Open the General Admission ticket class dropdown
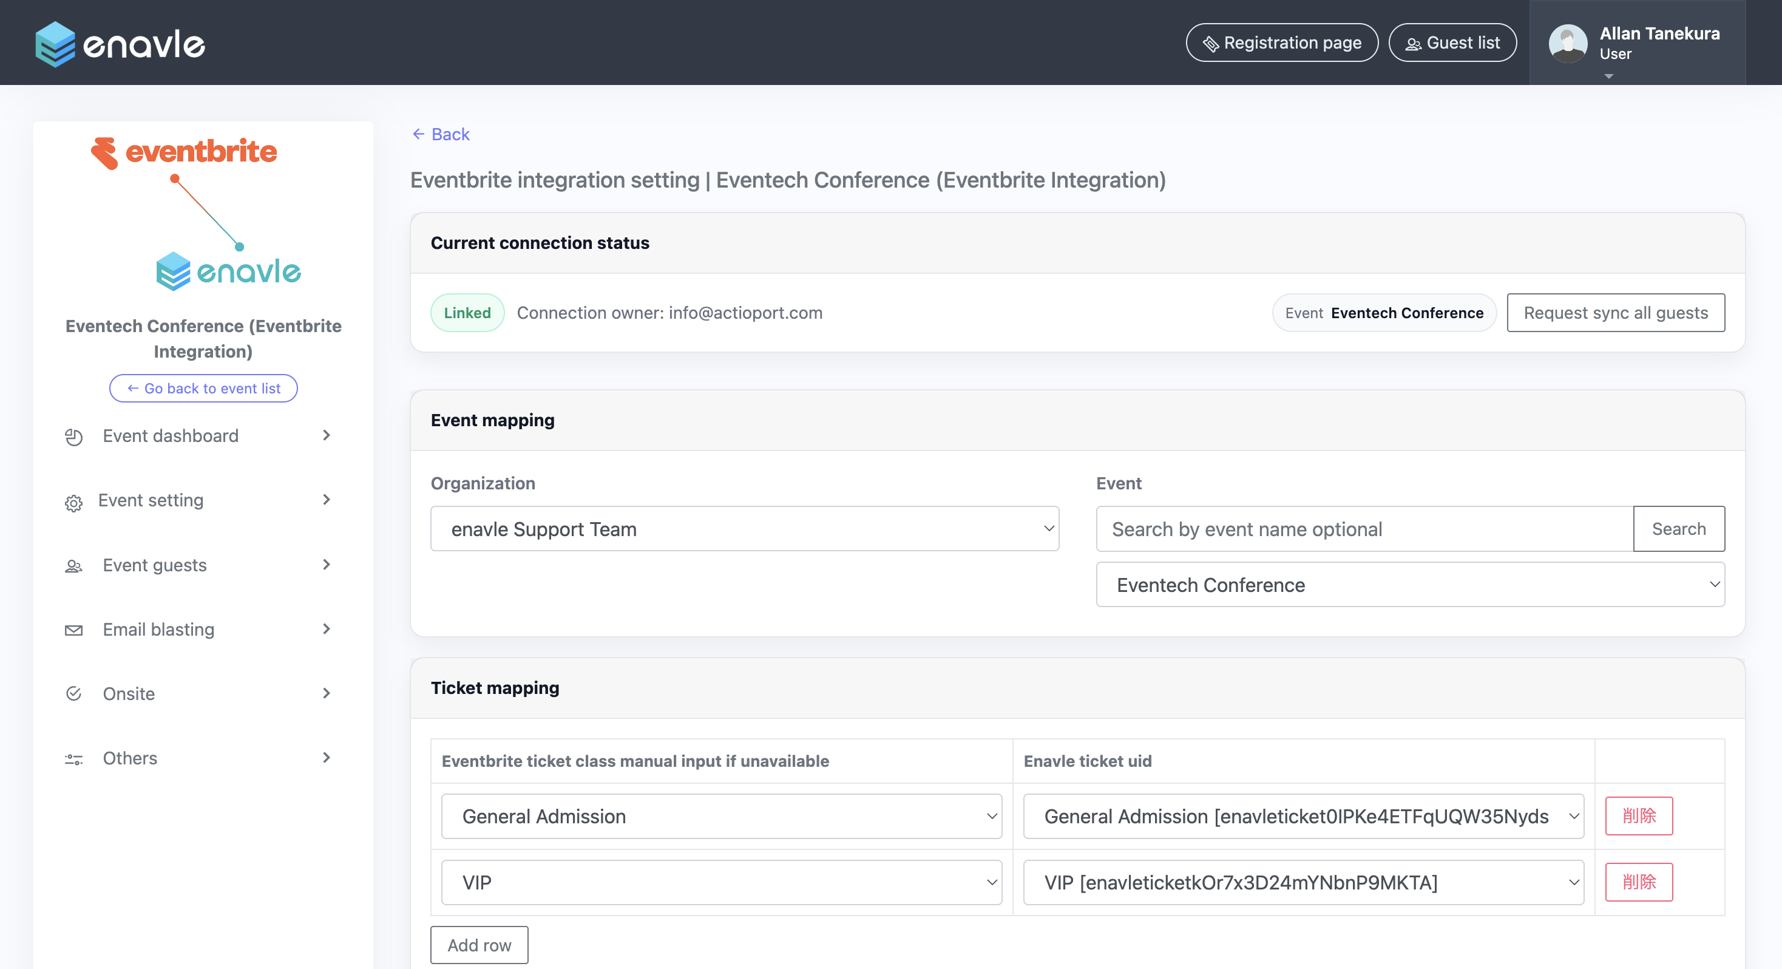This screenshot has width=1782, height=969. (722, 816)
